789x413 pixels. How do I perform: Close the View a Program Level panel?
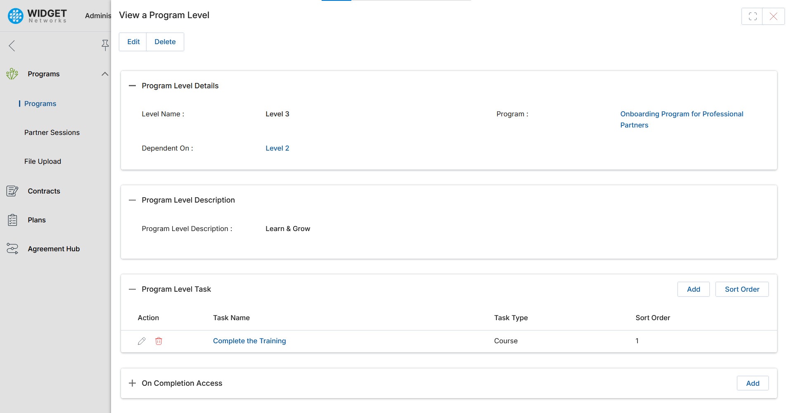(x=773, y=17)
